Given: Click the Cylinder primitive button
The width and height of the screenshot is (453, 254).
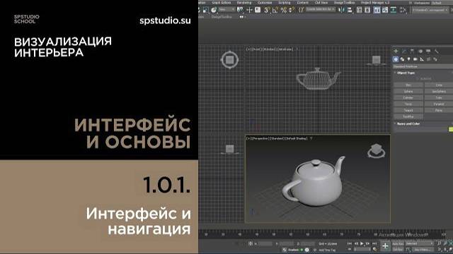Looking at the screenshot, I should click(408, 97).
